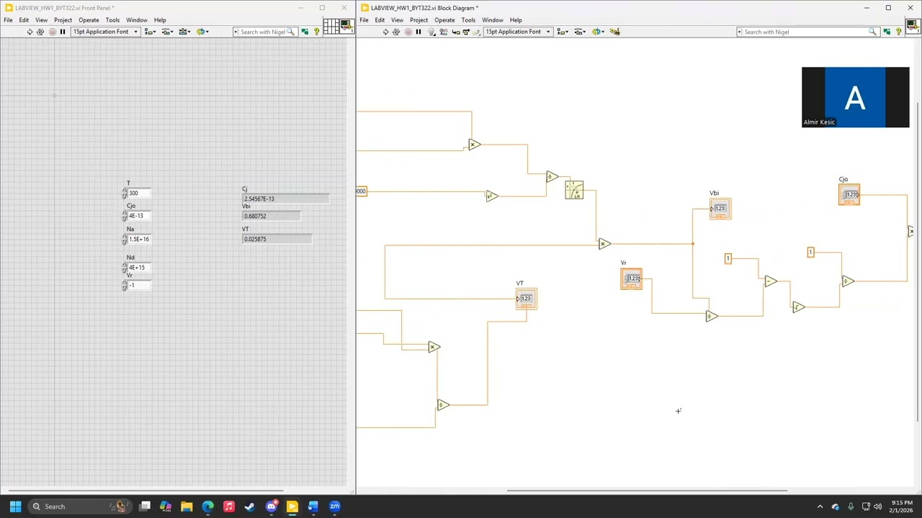Open Align Objects menu in Front Panel
This screenshot has height=518, width=922.
(x=150, y=32)
